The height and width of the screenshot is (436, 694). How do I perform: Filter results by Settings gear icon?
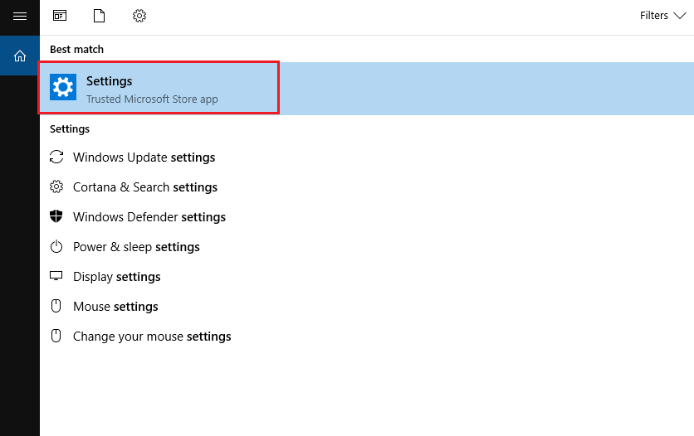click(139, 16)
